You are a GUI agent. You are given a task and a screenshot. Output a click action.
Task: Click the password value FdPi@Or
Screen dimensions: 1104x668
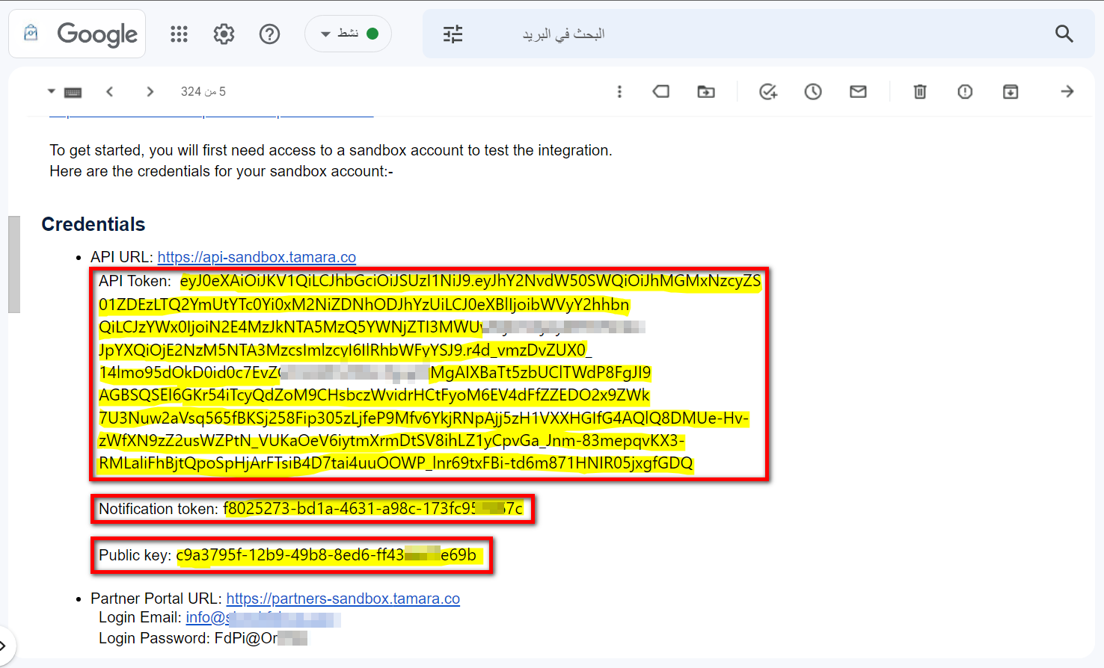pyautogui.click(x=261, y=638)
